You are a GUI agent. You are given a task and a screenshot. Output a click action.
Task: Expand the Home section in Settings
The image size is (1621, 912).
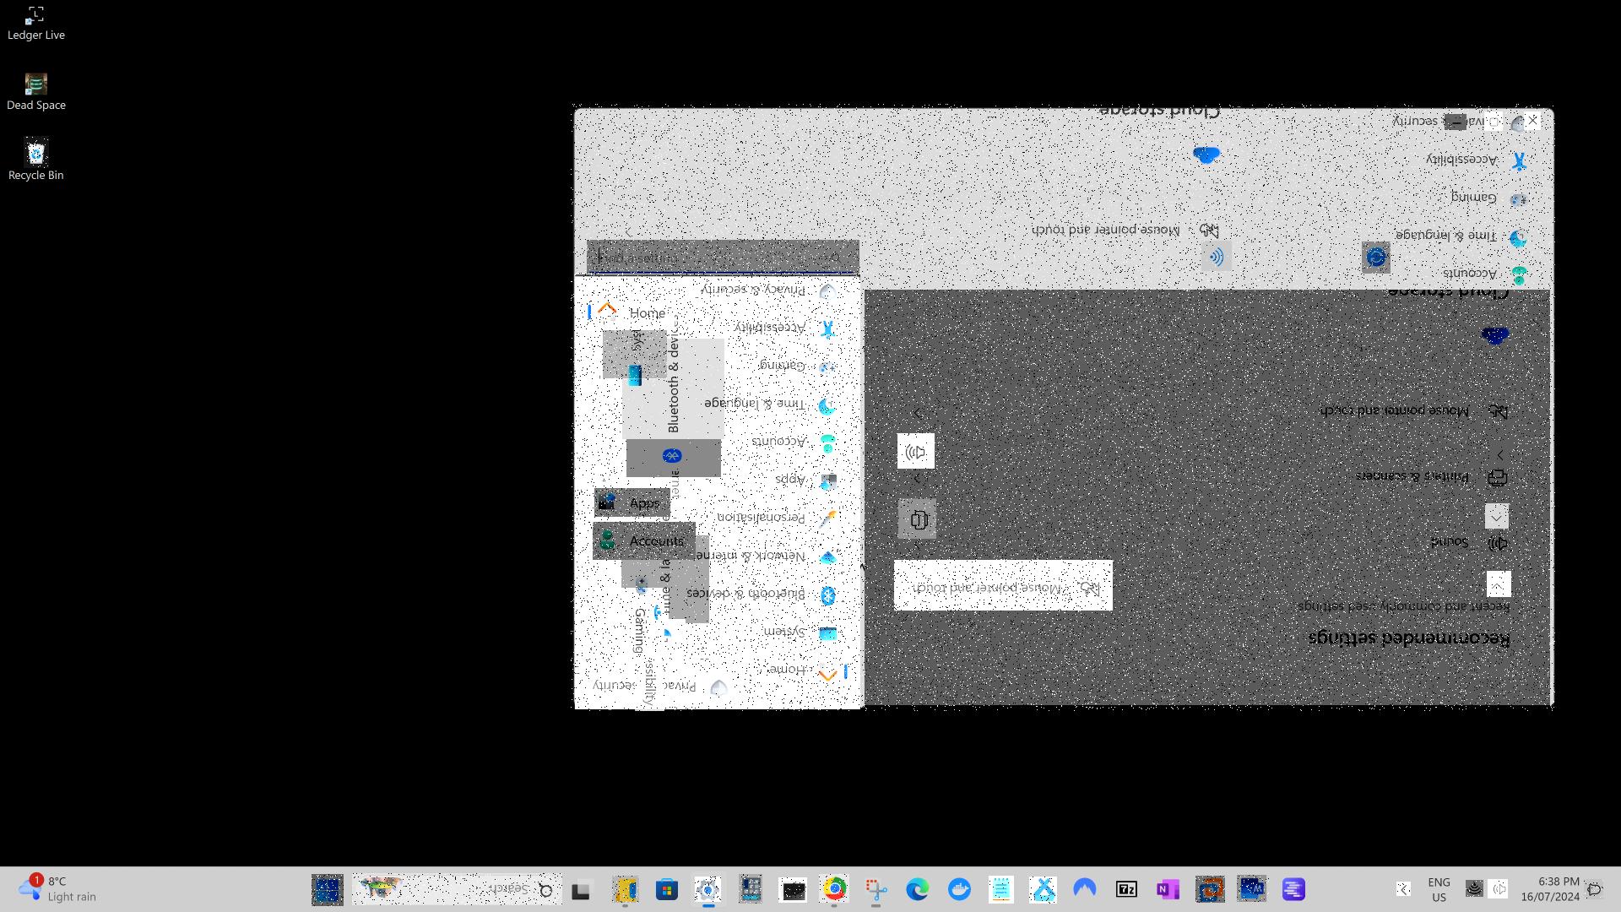tap(607, 312)
